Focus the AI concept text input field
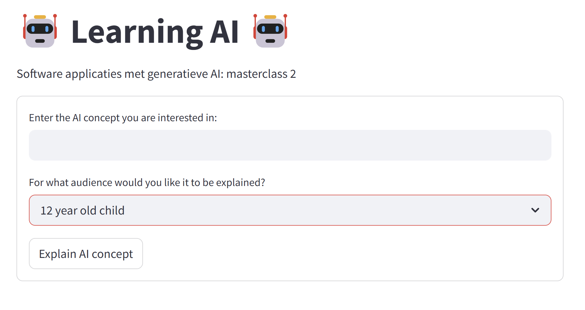Screen dimensions: 585x310 pos(290,145)
